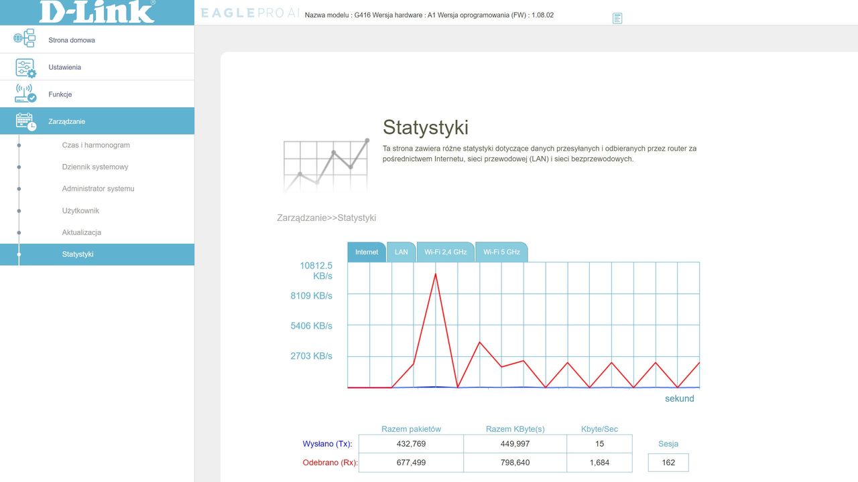Select Użytkownik submenu entry
858x482 pixels.
pos(80,211)
